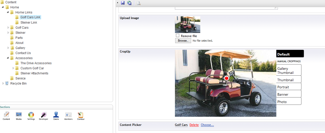Viewport: 325px width, 133px height.
Task: Click the large CropUp golf cart image
Action: tap(226, 83)
